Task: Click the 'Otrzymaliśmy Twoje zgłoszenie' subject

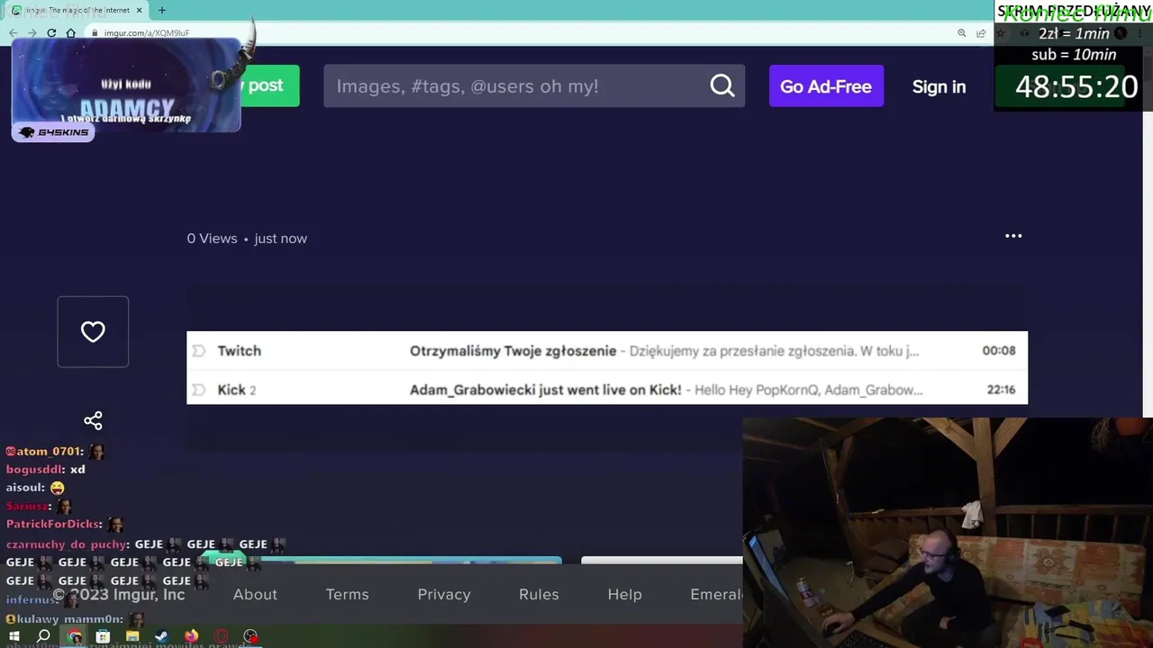Action: tap(513, 351)
